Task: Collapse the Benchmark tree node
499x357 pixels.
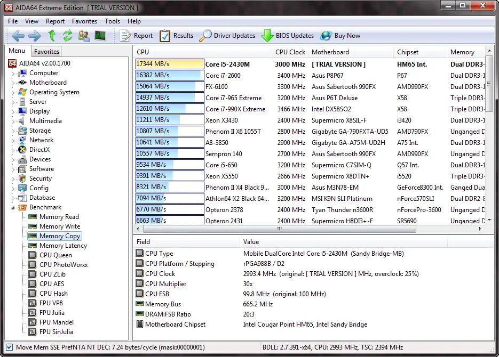Action: coord(13,207)
